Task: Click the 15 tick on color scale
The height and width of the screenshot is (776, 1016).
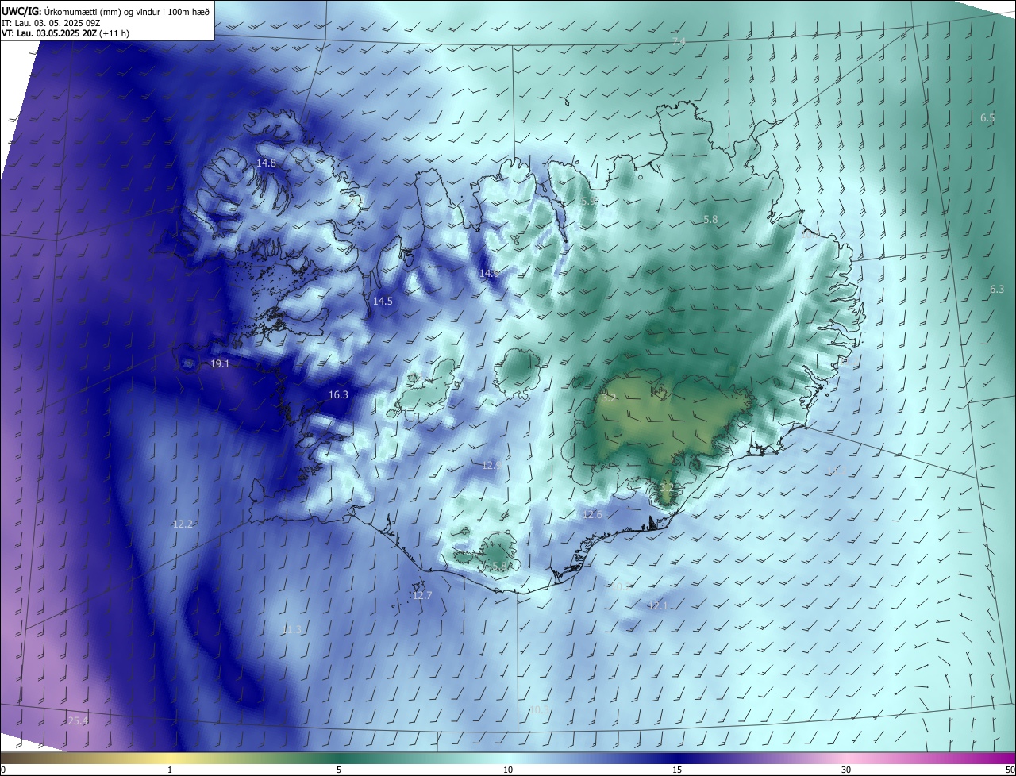Action: (677, 770)
